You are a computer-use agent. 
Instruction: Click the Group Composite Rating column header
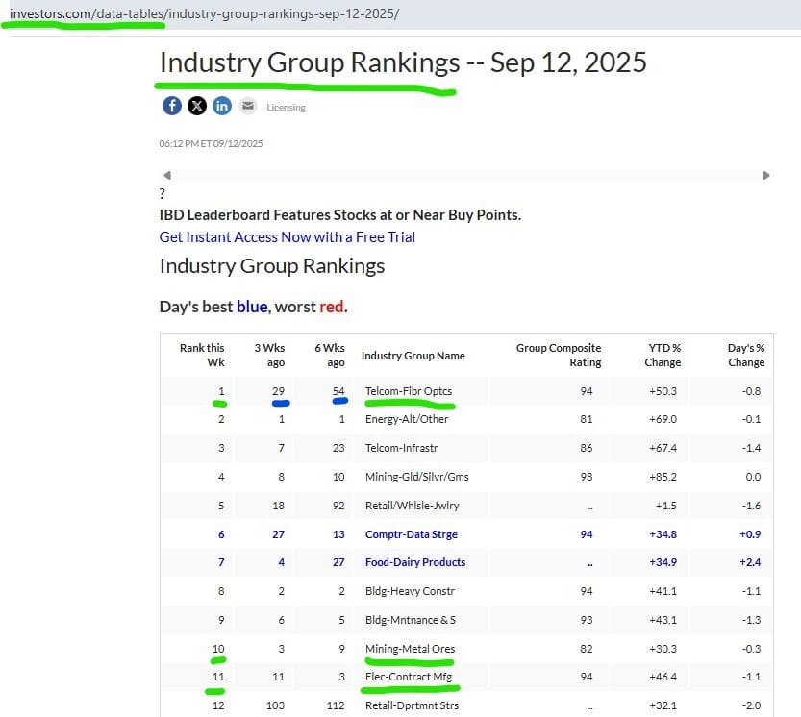tap(559, 355)
